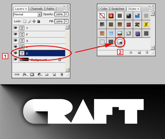Create a new layer group folder
This screenshot has height=139, width=165.
(x=47, y=74)
